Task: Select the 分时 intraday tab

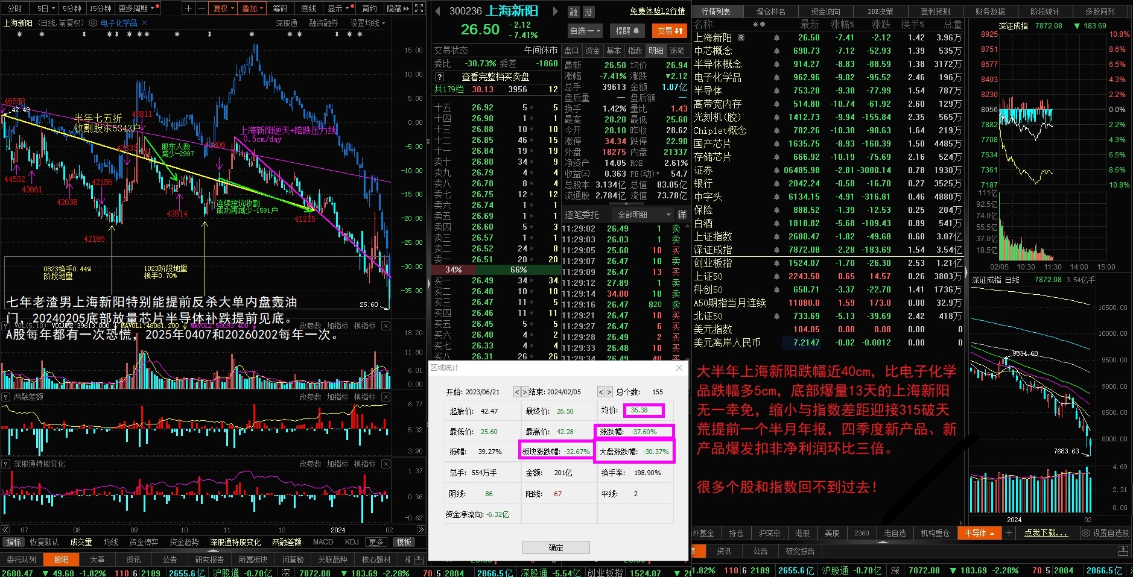Action: pos(15,8)
